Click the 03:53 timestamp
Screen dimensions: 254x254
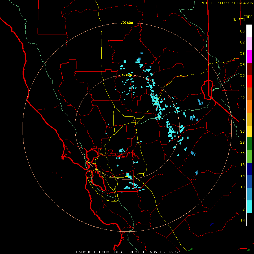click(174, 252)
